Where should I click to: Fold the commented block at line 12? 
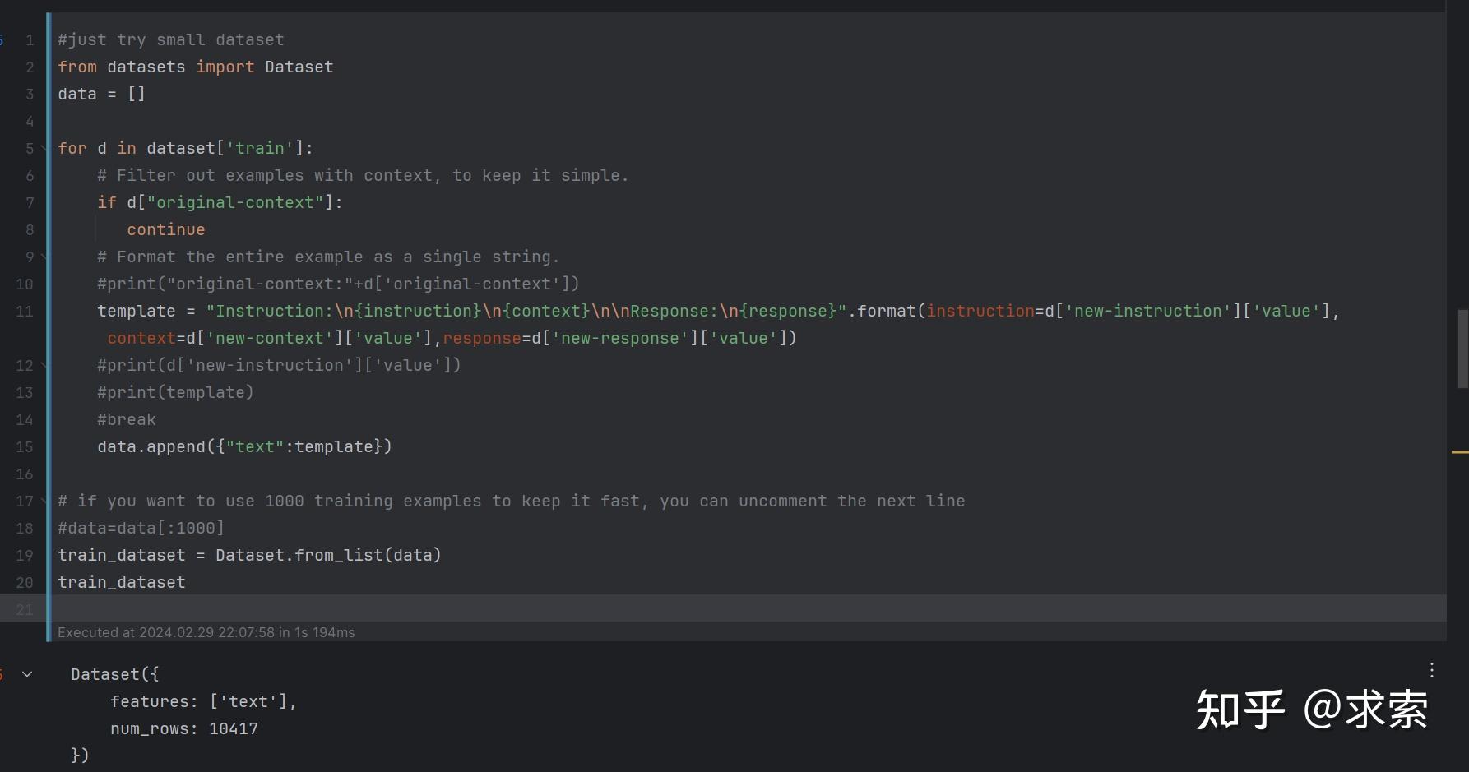(x=44, y=366)
